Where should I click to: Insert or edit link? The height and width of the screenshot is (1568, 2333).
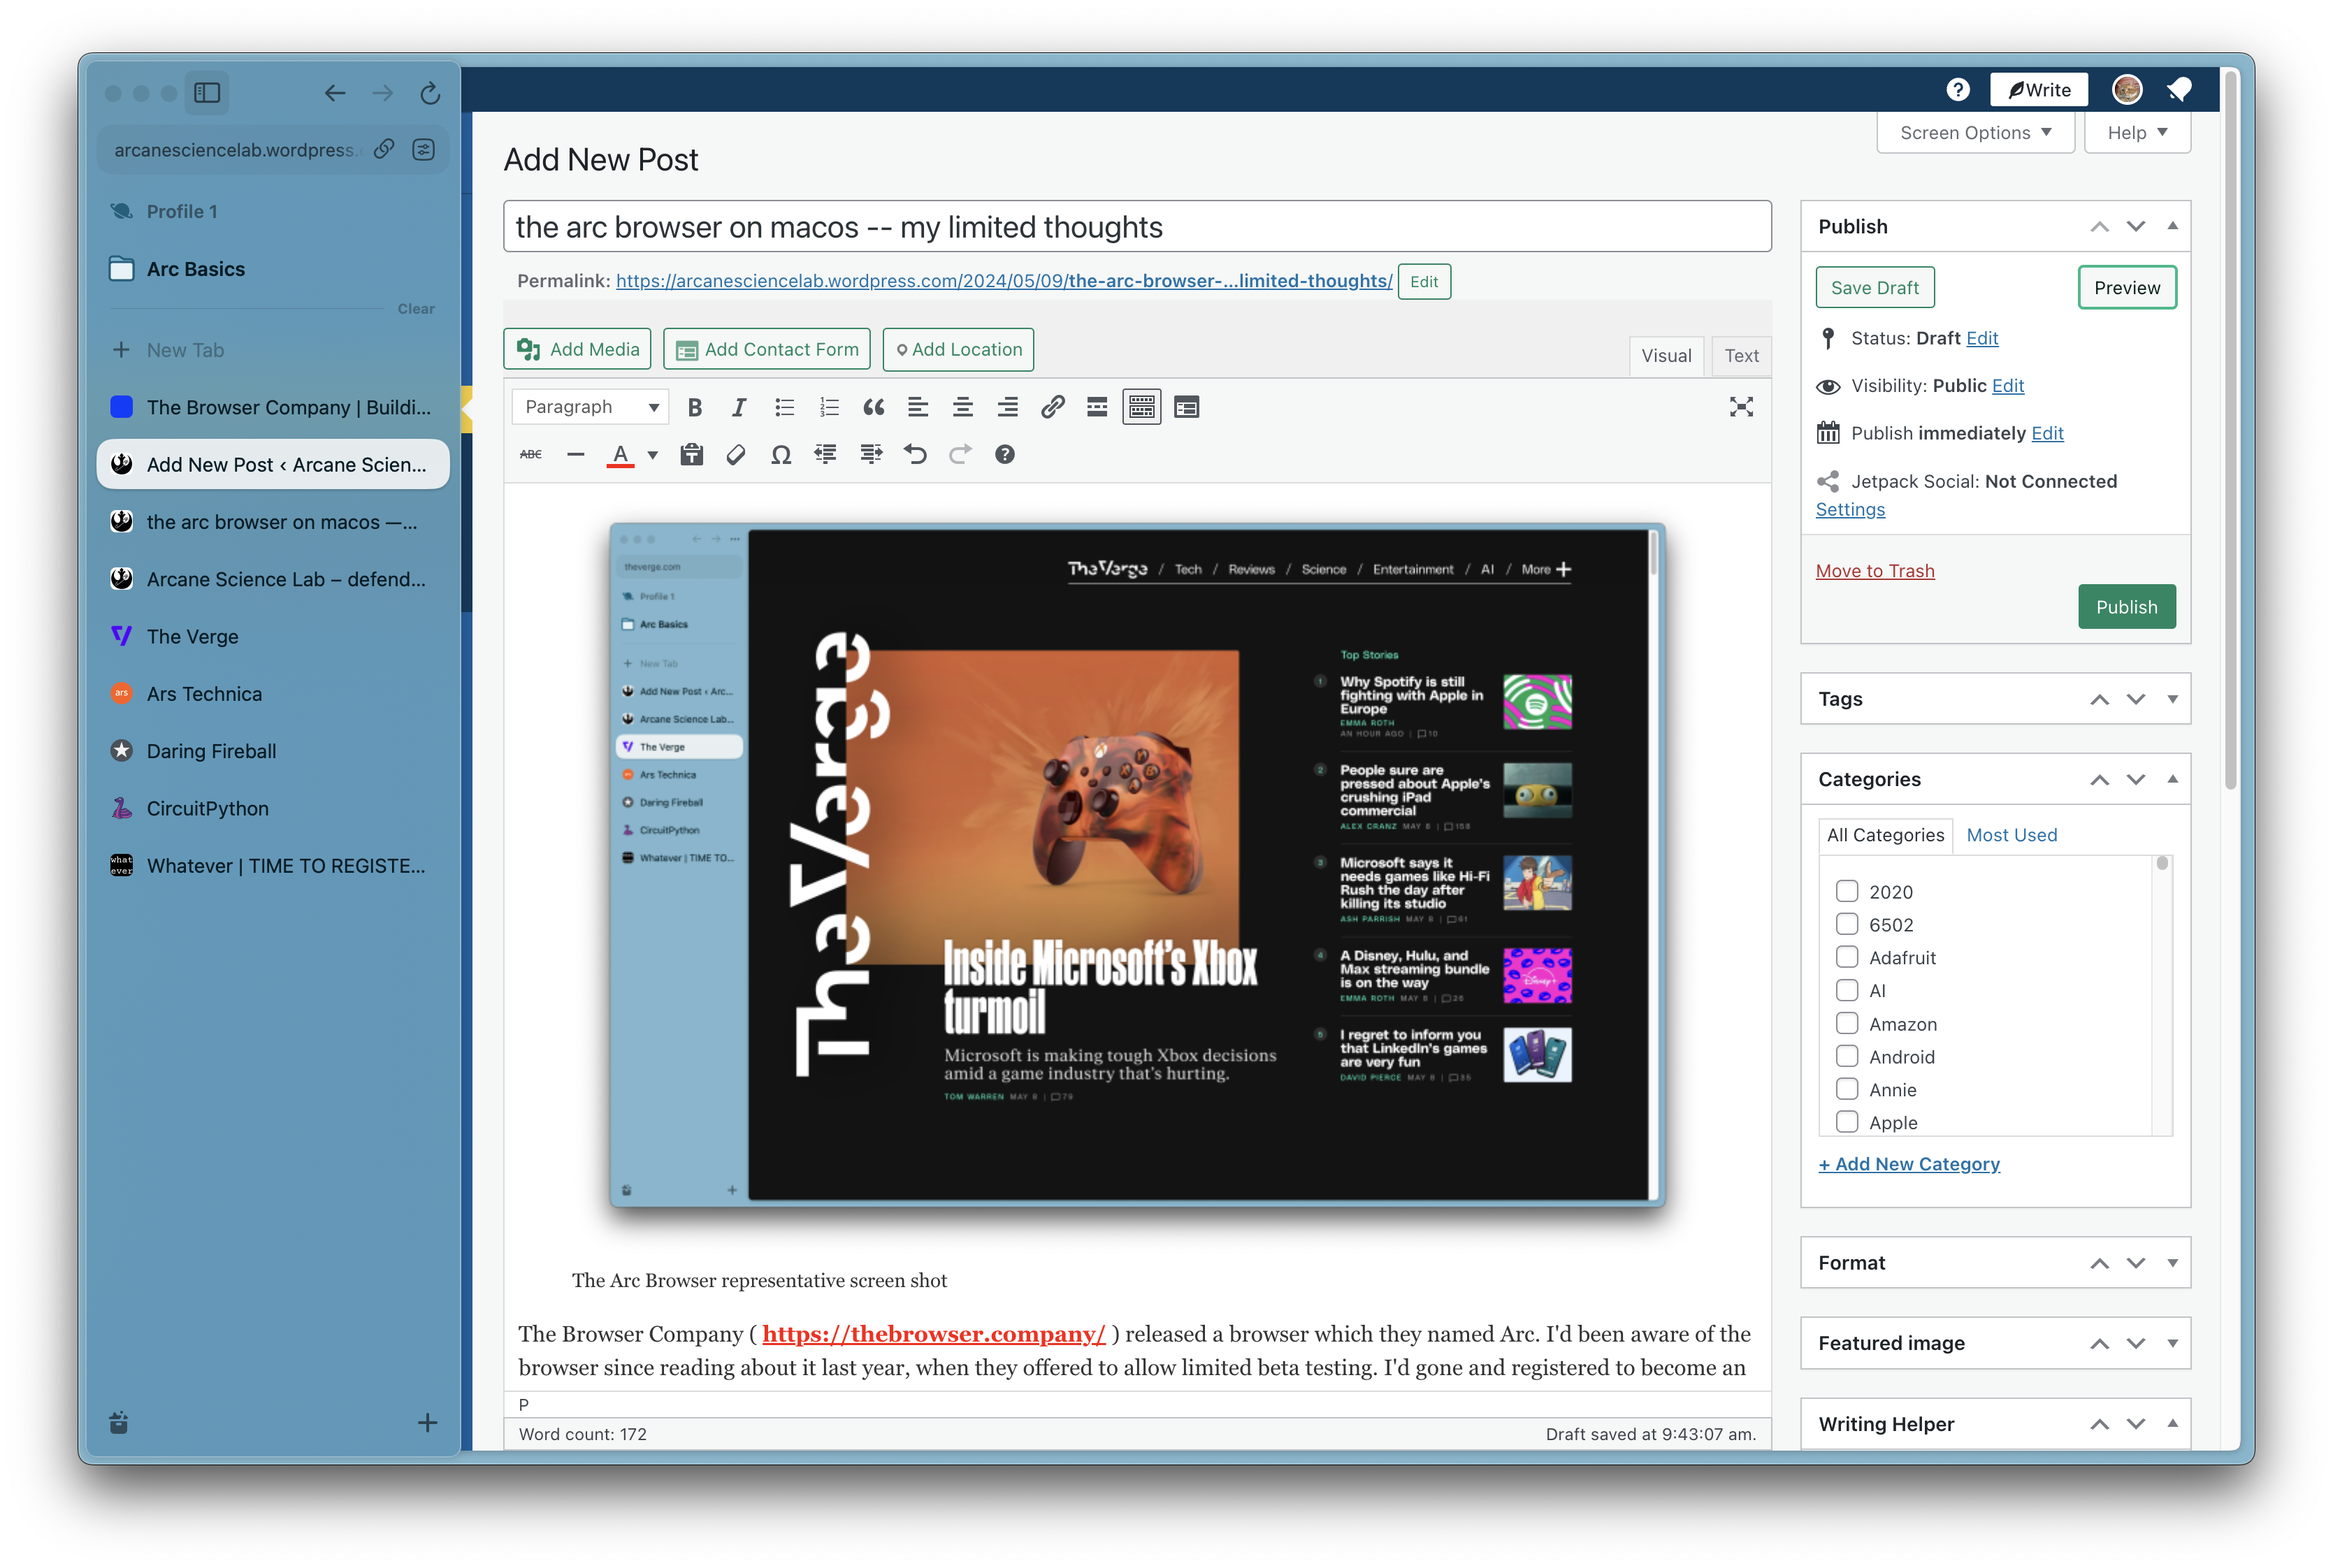[1052, 407]
